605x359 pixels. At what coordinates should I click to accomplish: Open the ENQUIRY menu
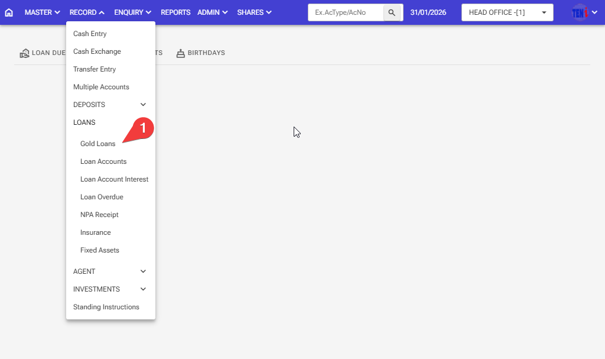coord(132,12)
